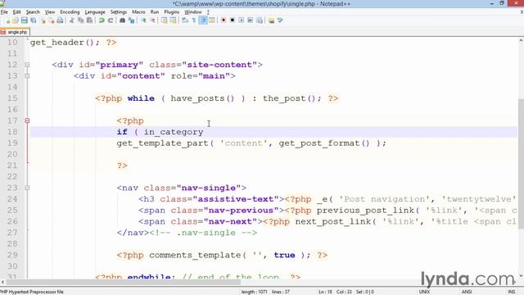Click the horizontal scrollbar thumb
Image resolution: width=524 pixels, height=295 pixels.
[x=123, y=282]
